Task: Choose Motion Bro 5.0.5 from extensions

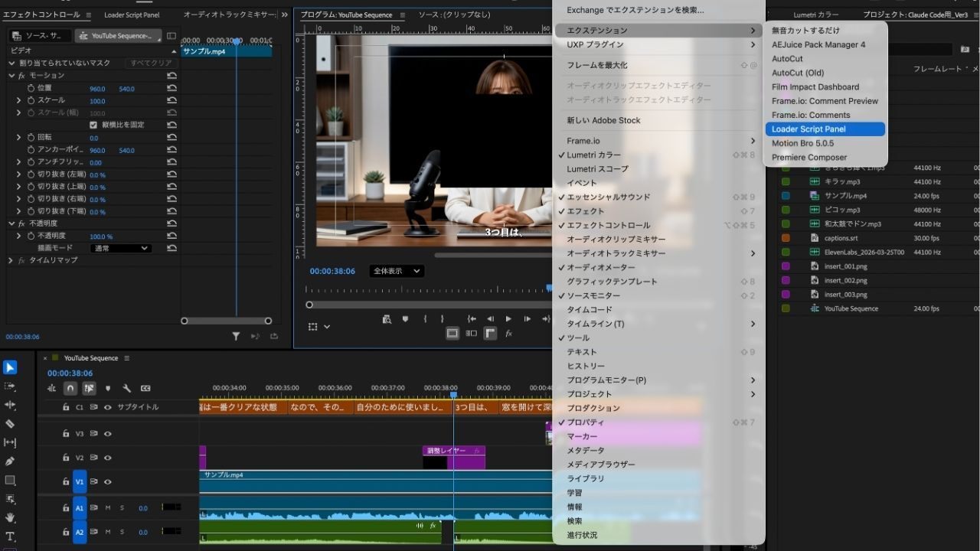Action: coord(825,143)
